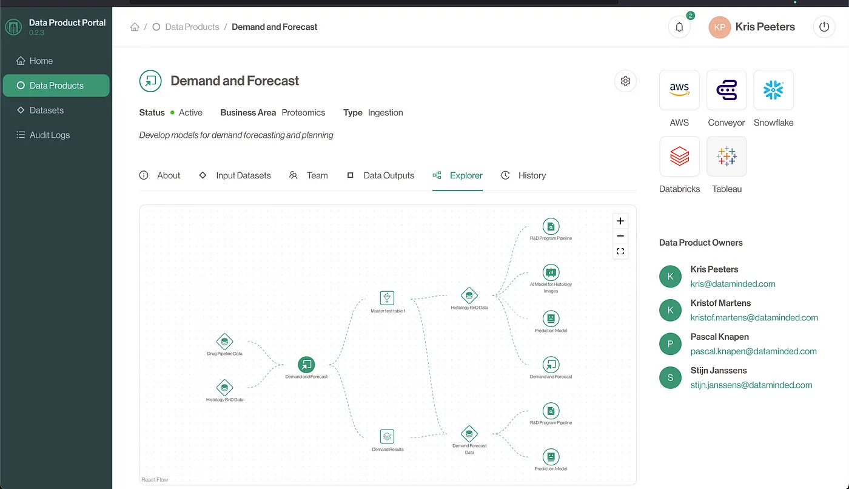Click the Demand and Forecast breadcrumb
The height and width of the screenshot is (489, 849).
(275, 27)
